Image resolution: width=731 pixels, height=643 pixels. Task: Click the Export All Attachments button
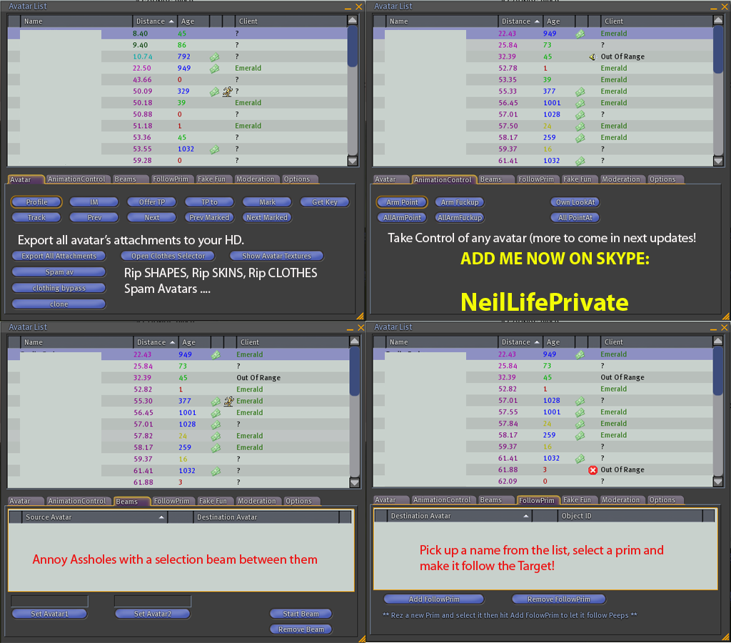coord(59,256)
